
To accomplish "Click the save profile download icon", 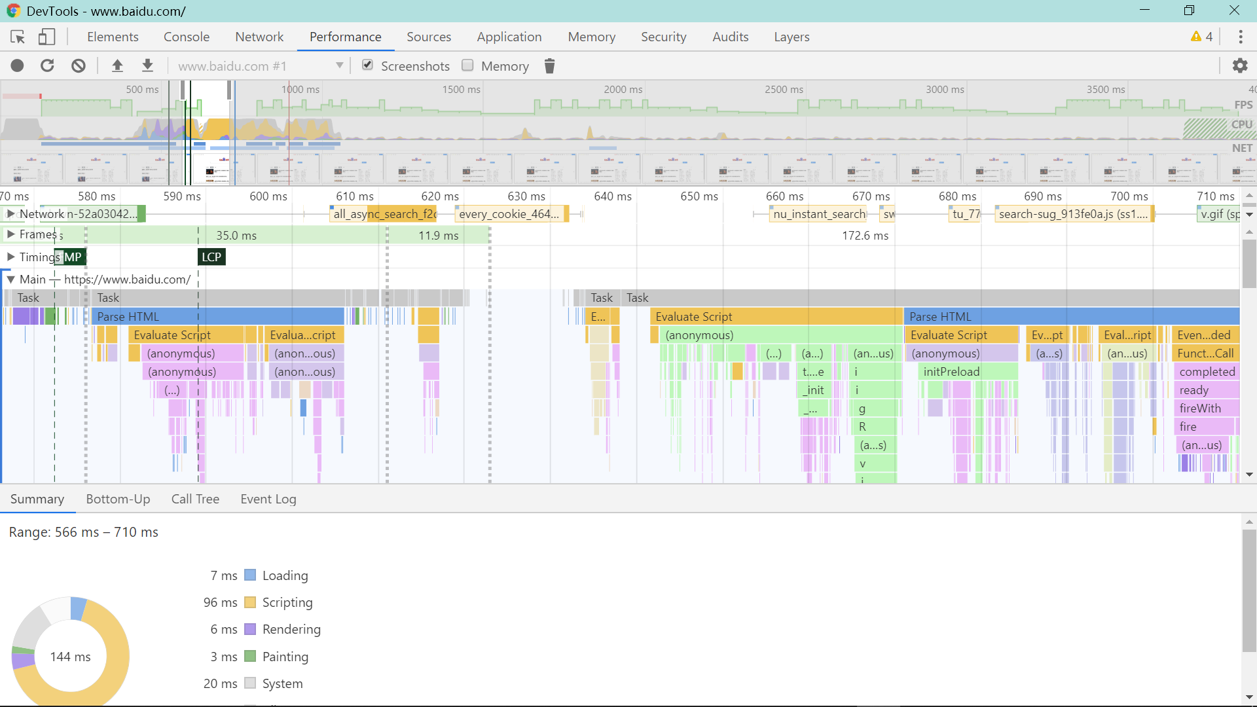I will [148, 66].
